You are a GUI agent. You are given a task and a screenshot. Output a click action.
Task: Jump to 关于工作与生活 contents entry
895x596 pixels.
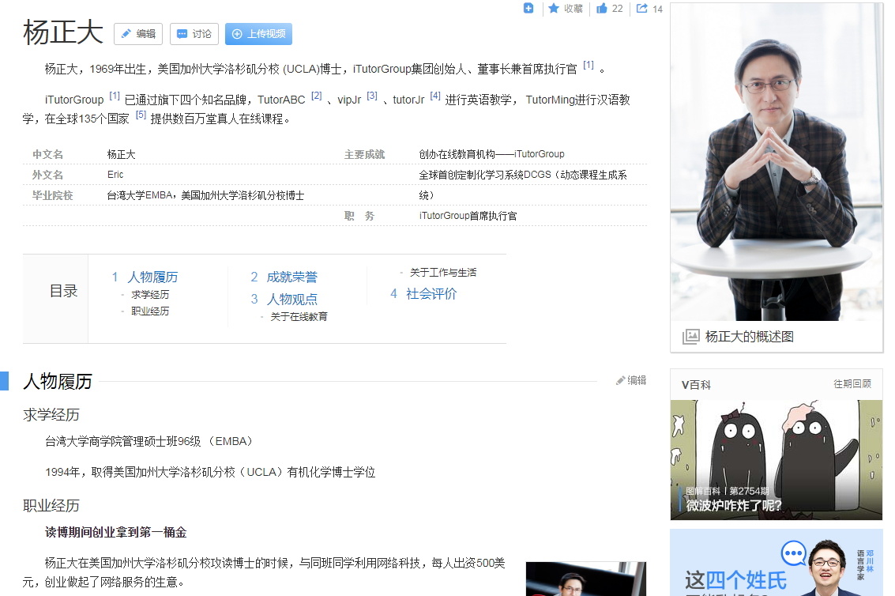tap(443, 273)
